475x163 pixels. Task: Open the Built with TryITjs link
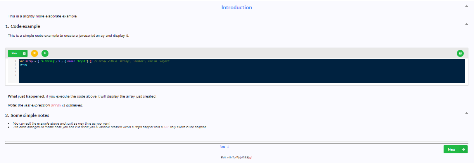click(235, 158)
